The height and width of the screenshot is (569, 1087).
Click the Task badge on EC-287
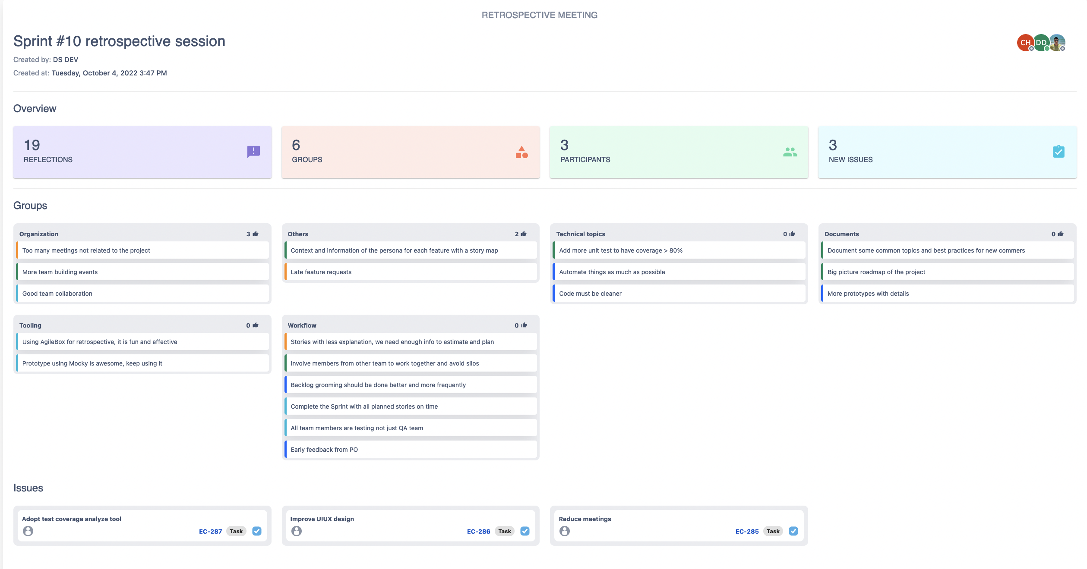point(236,531)
